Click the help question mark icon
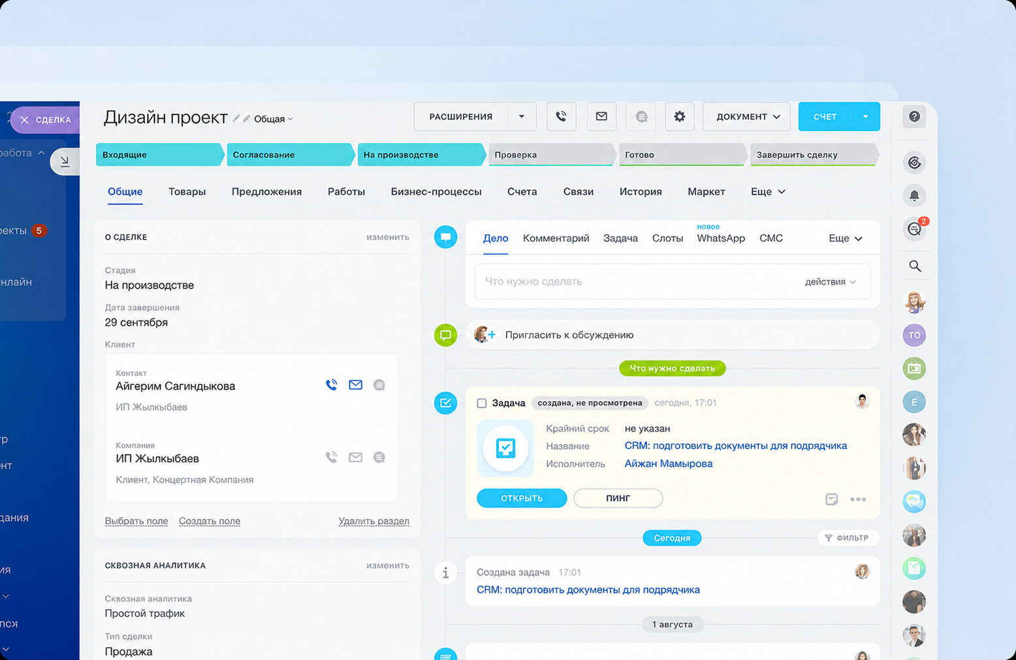Viewport: 1016px width, 660px height. [914, 117]
